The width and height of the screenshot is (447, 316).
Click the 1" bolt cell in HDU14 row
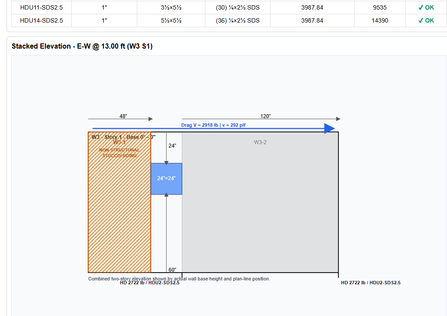point(104,20)
